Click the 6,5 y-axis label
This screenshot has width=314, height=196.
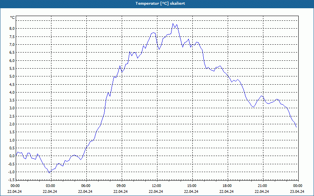tap(12, 53)
